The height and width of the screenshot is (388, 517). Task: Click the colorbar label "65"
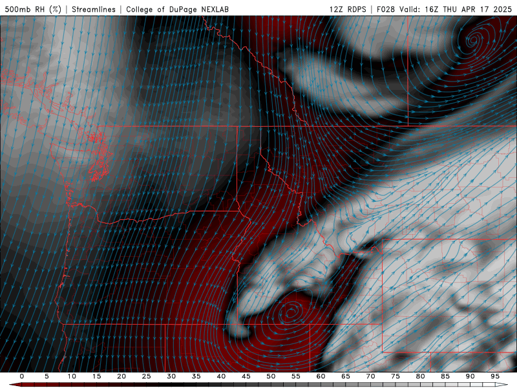click(x=346, y=376)
